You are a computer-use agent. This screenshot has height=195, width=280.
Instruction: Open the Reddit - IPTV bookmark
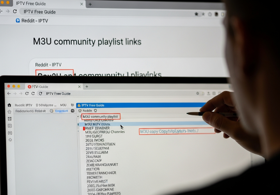click(32, 21)
